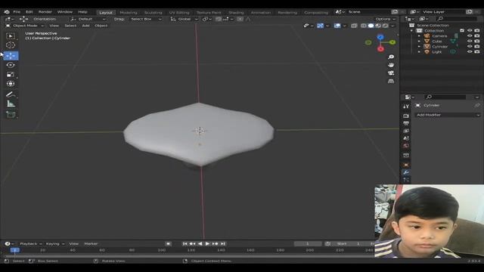Screen dimensions: 484x272
Task: Open the Drag Select Box dropdown
Action: [x=146, y=19]
